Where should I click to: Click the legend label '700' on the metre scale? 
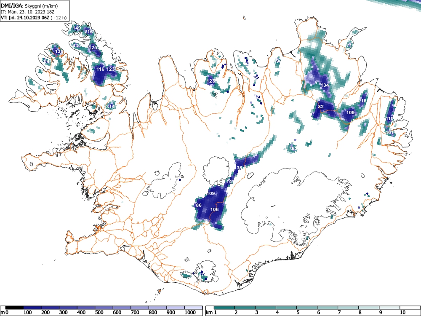[135, 313]
